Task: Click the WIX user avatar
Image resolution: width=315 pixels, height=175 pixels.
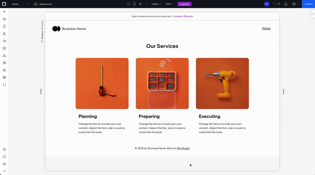Action: 267,4
